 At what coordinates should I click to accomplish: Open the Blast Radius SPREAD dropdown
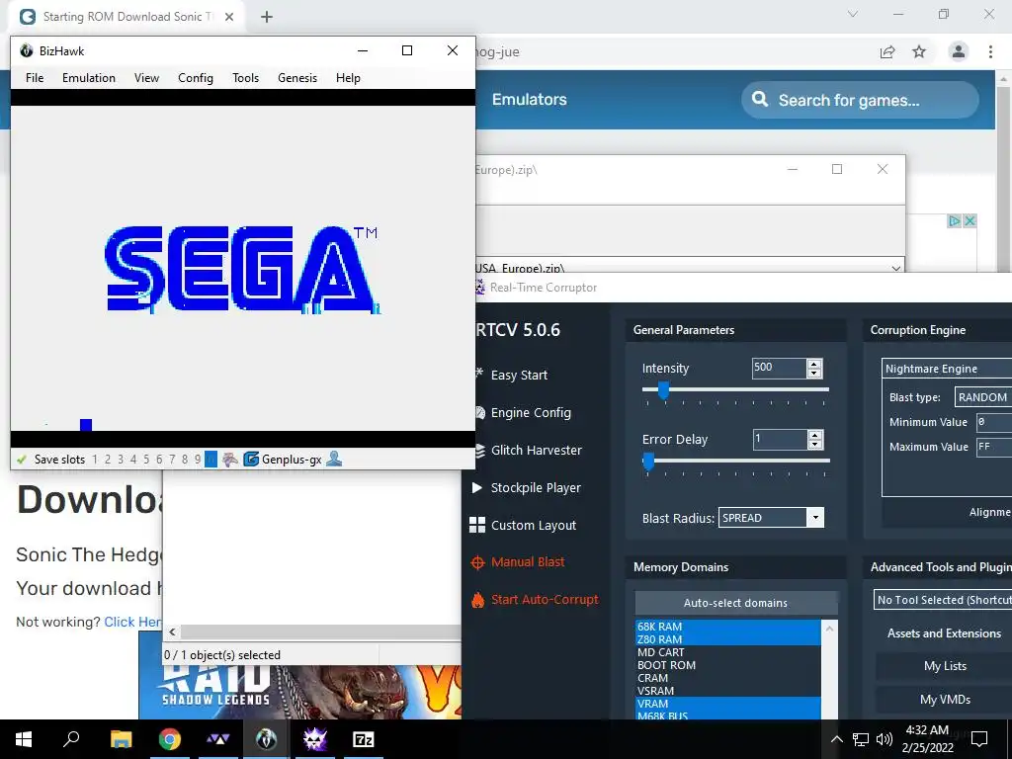pyautogui.click(x=771, y=518)
